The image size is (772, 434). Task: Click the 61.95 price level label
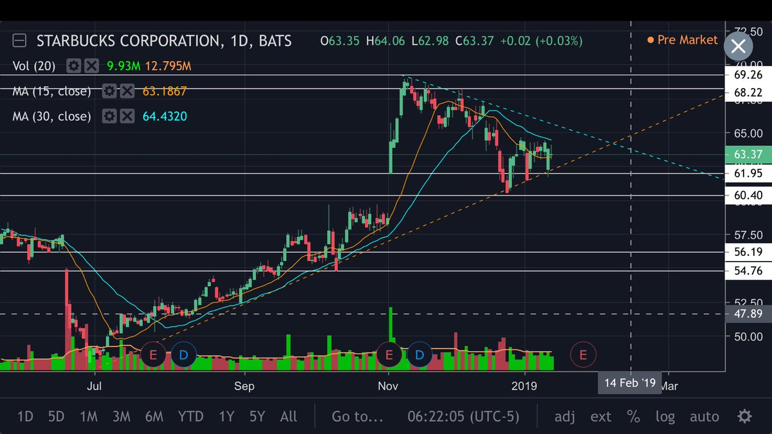[747, 174]
